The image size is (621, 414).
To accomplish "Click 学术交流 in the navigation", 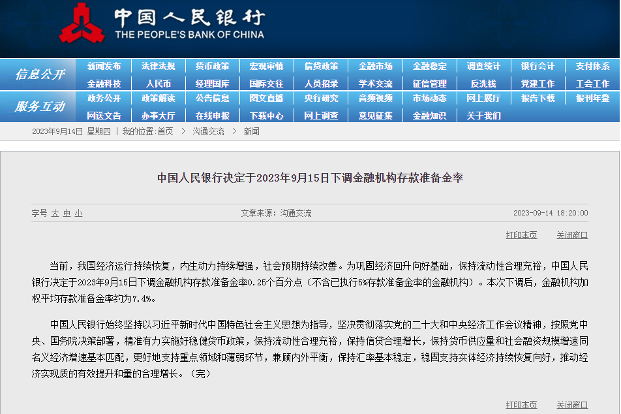I will [x=376, y=84].
